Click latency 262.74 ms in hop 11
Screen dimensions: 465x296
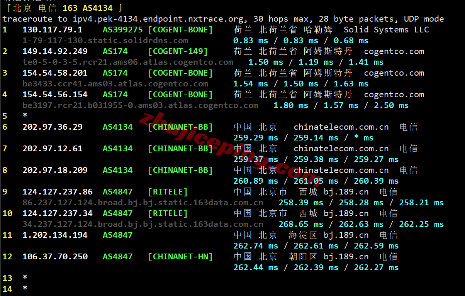256,246
